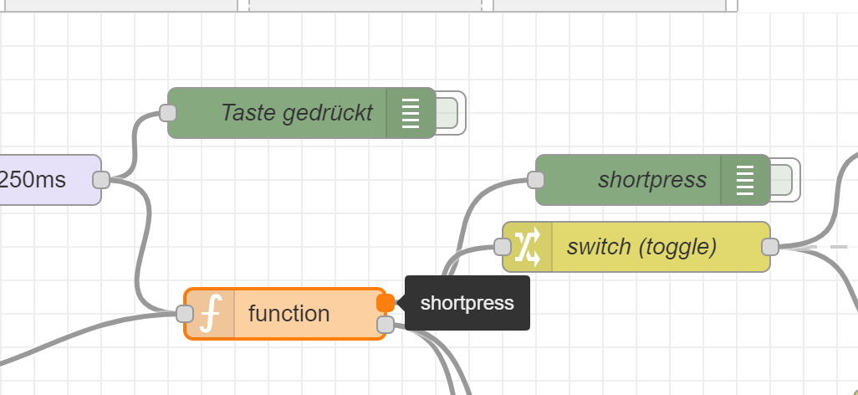
Task: Click the function node's lower output port
Action: [x=386, y=325]
